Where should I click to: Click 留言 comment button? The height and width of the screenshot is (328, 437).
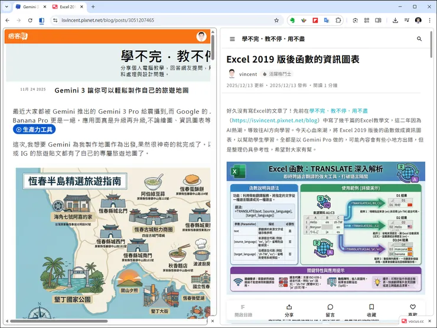[x=330, y=311]
